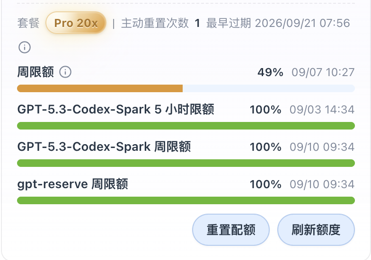Screen dimensions: 371x260
Task: Click the 09/07 10:27 reset time
Action: [323, 72]
